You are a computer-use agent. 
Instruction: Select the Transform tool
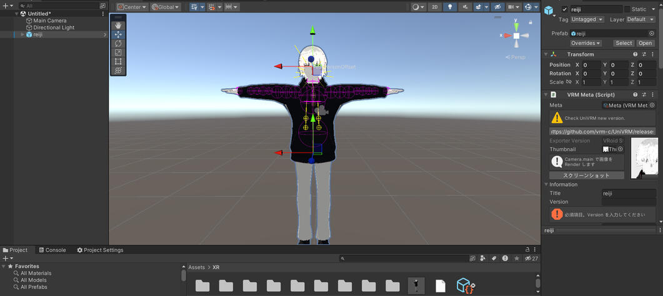click(118, 71)
